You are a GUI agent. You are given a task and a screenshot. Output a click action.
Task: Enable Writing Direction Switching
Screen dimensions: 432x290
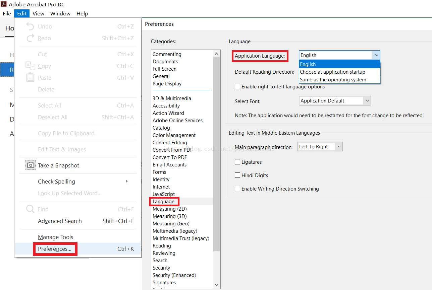click(x=237, y=189)
